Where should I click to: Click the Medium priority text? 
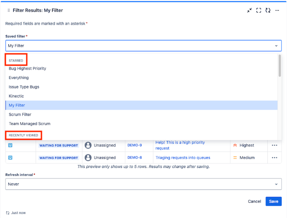pos(247,158)
